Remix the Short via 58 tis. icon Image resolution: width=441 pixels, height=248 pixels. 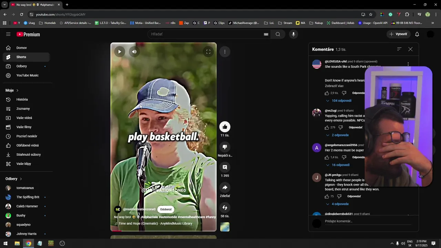tap(225, 208)
